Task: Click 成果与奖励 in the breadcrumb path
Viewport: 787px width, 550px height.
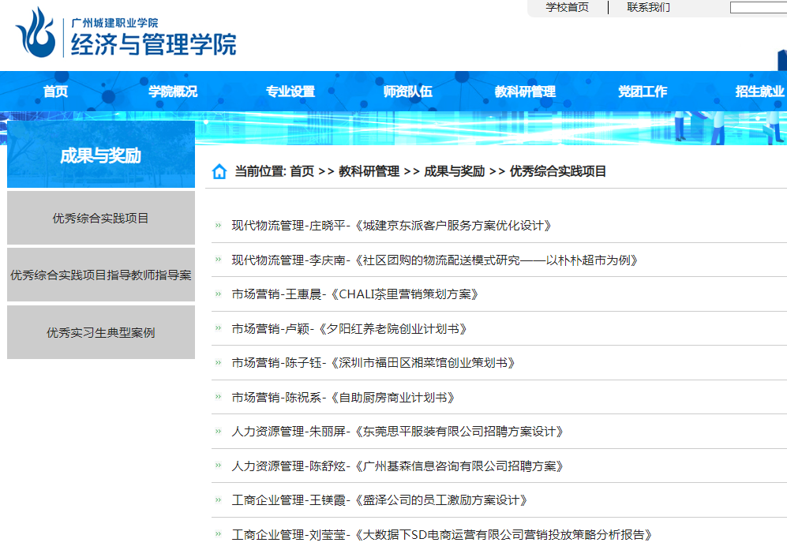Action: pos(454,172)
